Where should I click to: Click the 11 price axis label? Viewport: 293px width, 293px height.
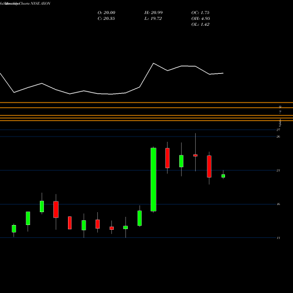click(278, 238)
